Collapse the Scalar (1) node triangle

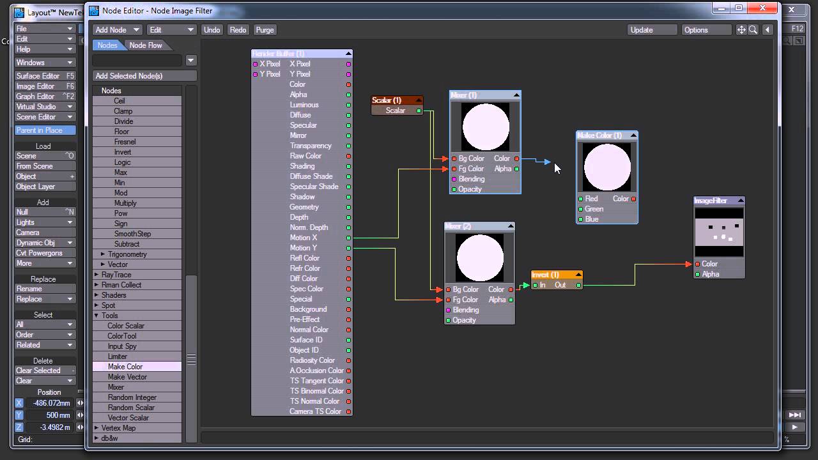coord(418,100)
